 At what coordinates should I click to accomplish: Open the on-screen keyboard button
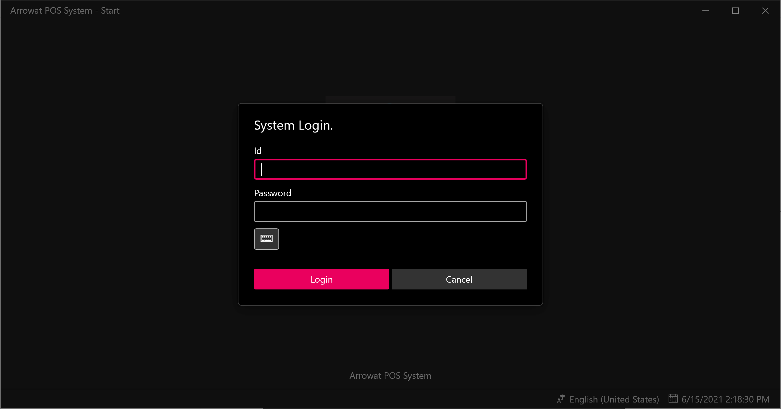[266, 239]
